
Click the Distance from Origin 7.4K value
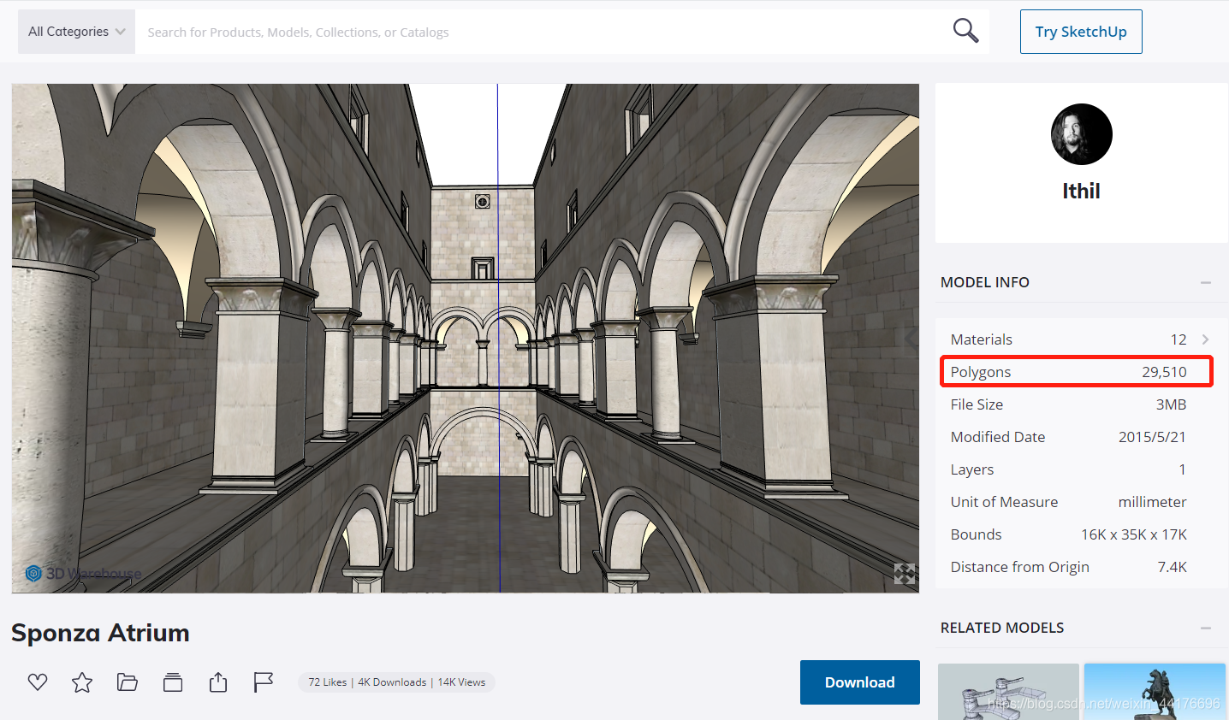point(1172,567)
